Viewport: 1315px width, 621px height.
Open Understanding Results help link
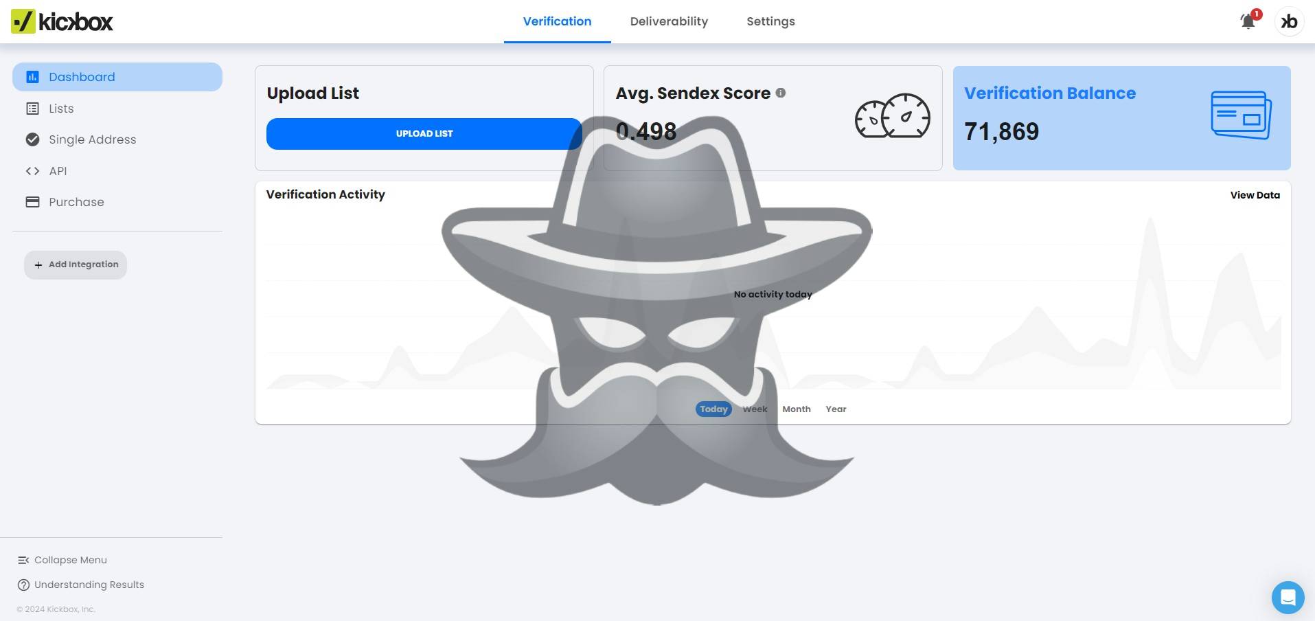(89, 585)
